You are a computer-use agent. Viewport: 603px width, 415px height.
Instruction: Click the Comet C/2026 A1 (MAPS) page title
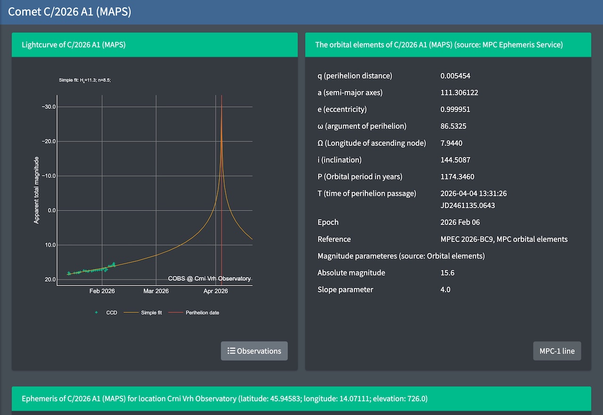pos(70,12)
